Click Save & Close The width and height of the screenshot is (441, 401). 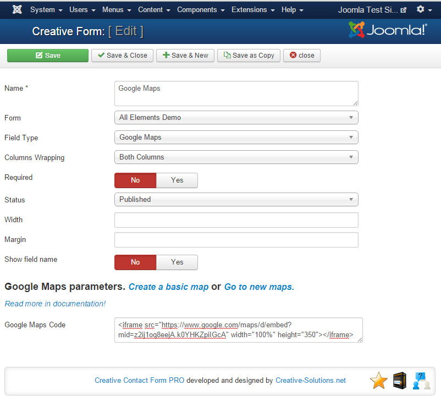122,56
